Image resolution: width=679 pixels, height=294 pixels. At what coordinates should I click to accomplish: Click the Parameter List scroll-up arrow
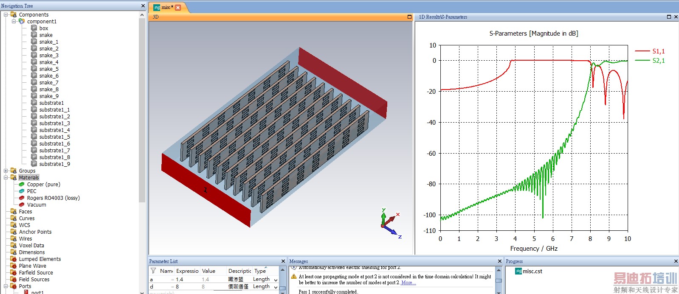click(282, 269)
